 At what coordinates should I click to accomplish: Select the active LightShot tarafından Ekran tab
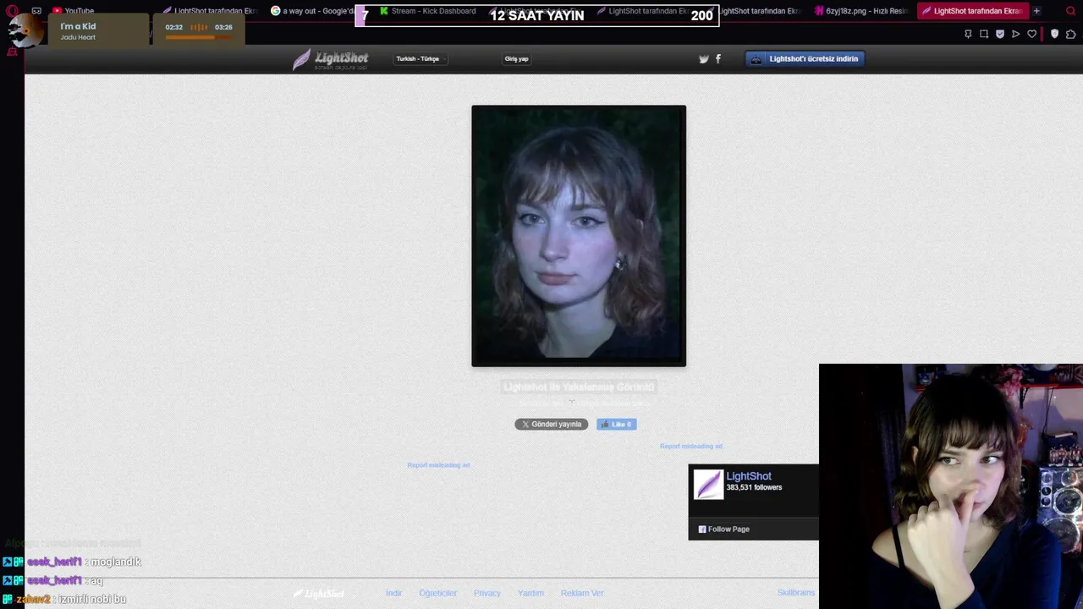[972, 11]
